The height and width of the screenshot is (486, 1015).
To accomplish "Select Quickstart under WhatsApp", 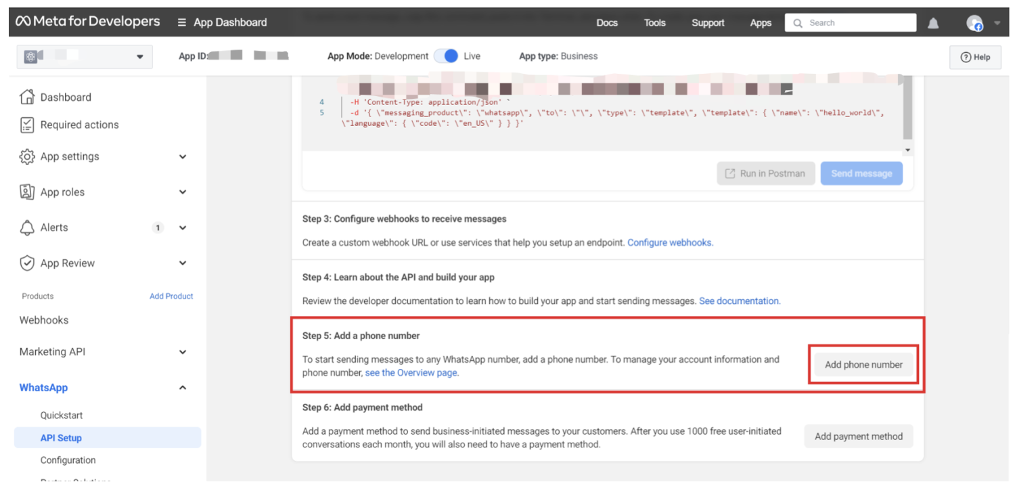I will [x=62, y=416].
